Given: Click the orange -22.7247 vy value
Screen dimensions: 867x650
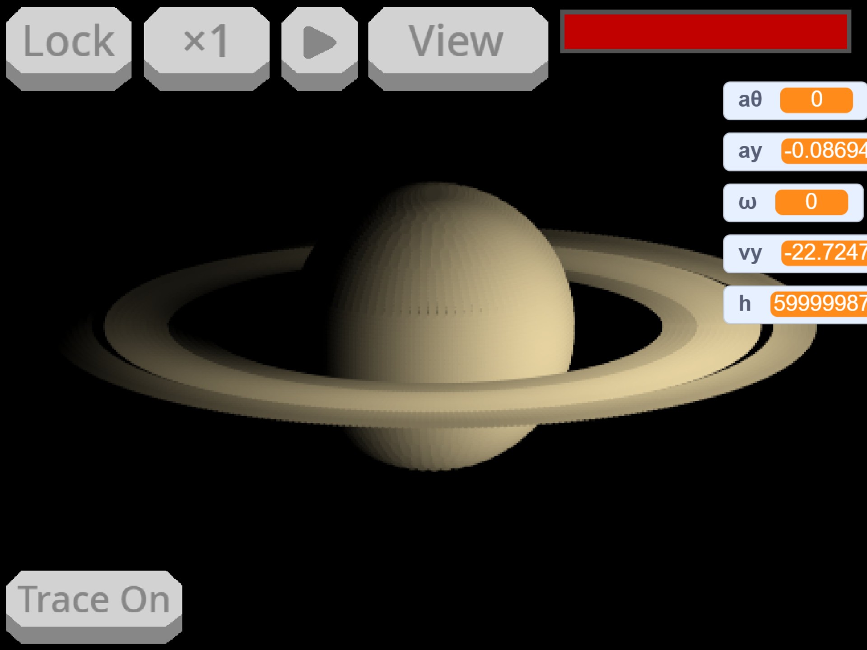Looking at the screenshot, I should [x=825, y=253].
